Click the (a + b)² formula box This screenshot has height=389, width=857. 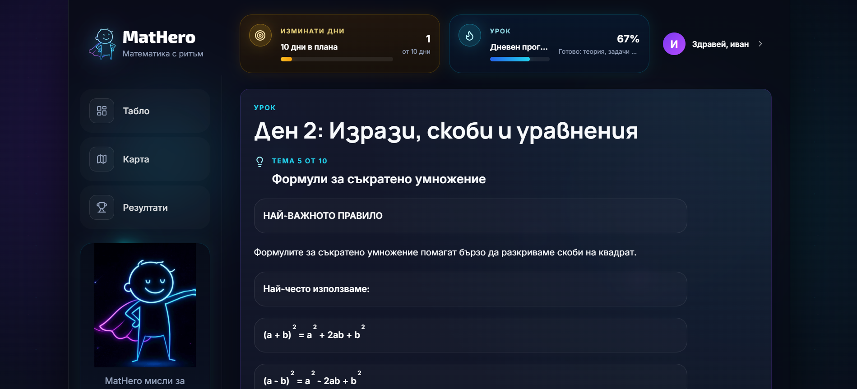[x=470, y=335]
